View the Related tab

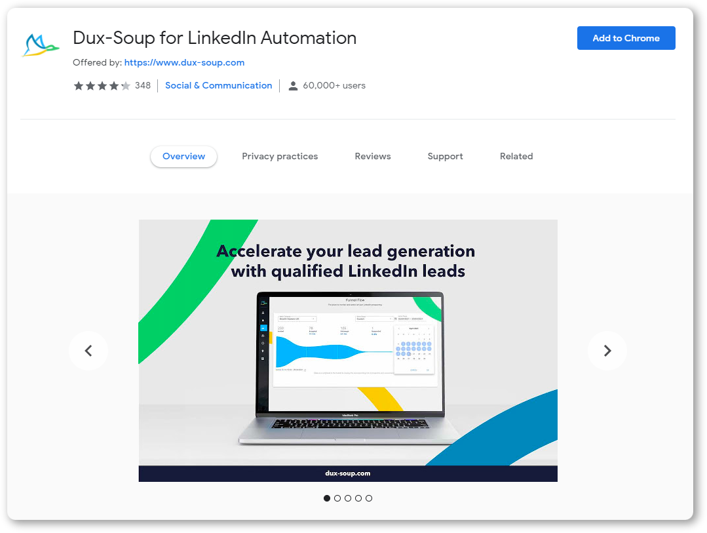point(516,156)
